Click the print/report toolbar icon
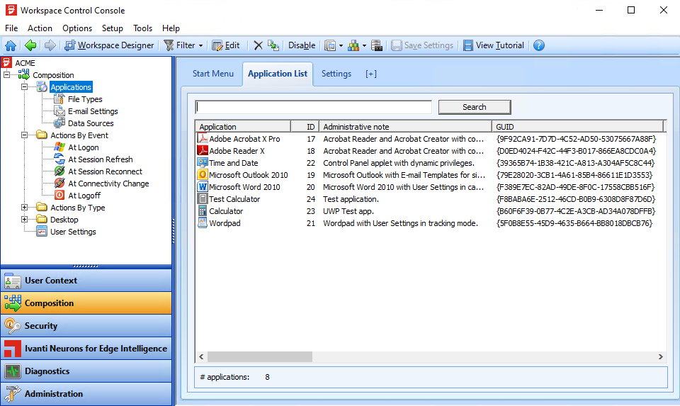Viewport: 680px width, 406px height. tap(377, 45)
